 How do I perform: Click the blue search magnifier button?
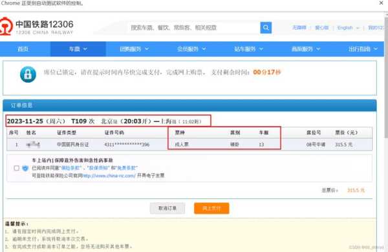tap(266, 27)
